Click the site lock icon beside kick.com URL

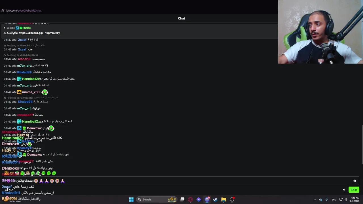(3, 10)
